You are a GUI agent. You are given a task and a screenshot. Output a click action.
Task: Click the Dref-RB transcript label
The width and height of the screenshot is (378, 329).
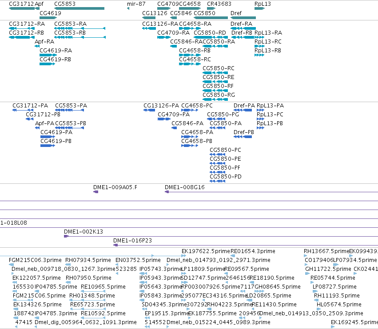coord(242,32)
